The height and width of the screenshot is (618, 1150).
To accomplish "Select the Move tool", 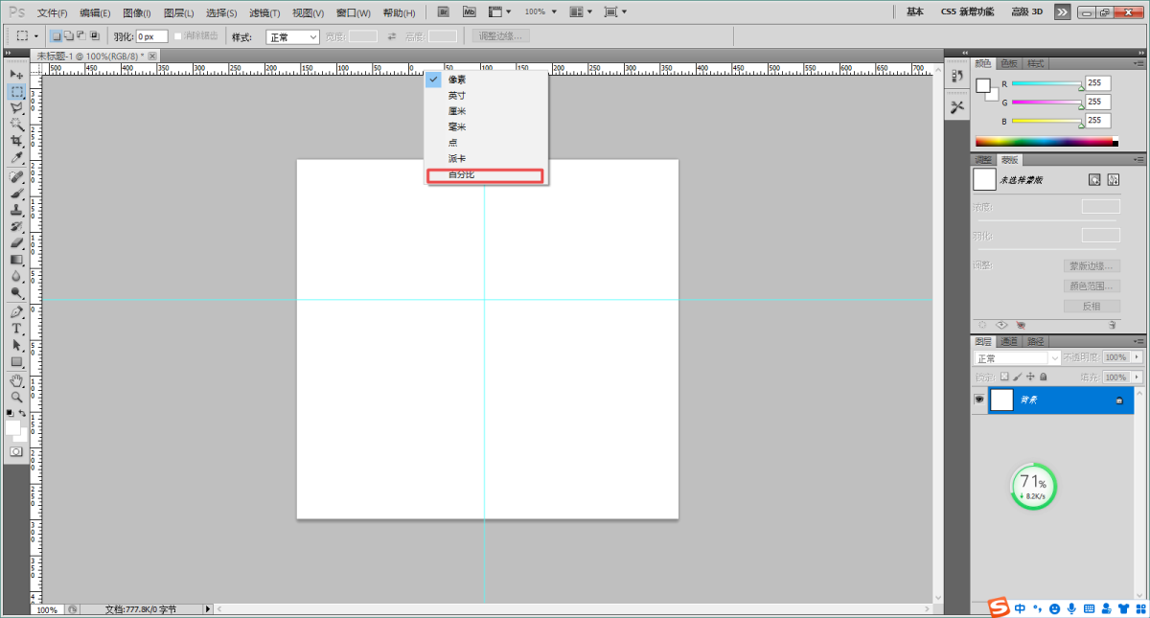I will pyautogui.click(x=16, y=75).
